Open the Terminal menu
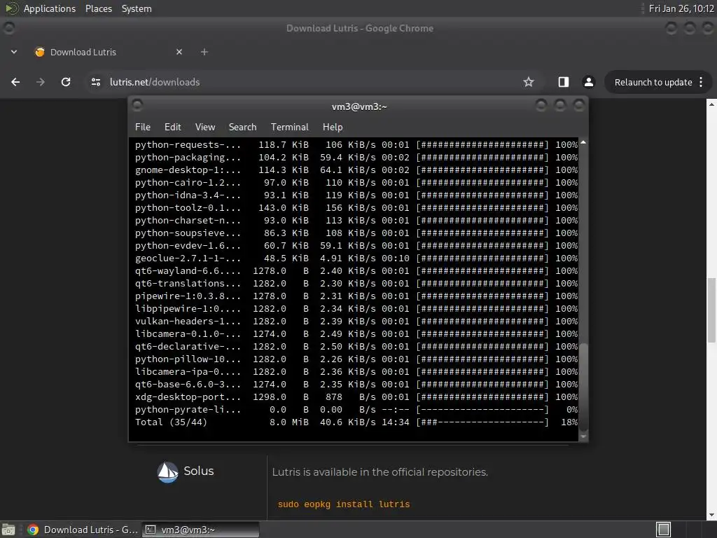 (289, 127)
